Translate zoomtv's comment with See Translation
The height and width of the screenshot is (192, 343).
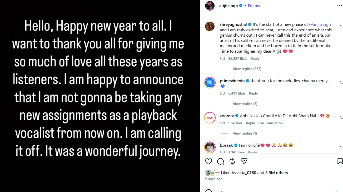point(270,123)
